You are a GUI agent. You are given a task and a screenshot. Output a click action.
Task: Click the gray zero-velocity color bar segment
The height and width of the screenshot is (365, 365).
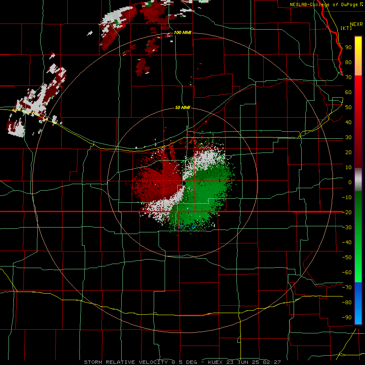[358, 180]
